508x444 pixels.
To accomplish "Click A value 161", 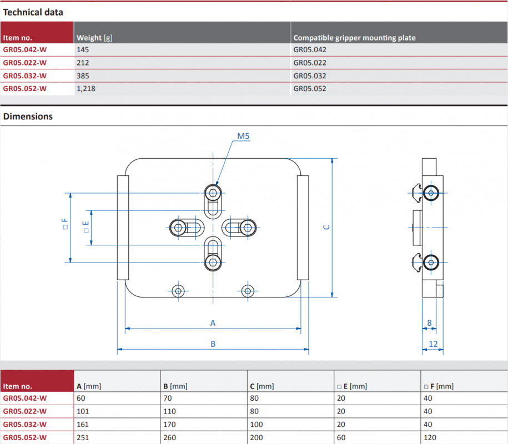I will [x=83, y=424].
